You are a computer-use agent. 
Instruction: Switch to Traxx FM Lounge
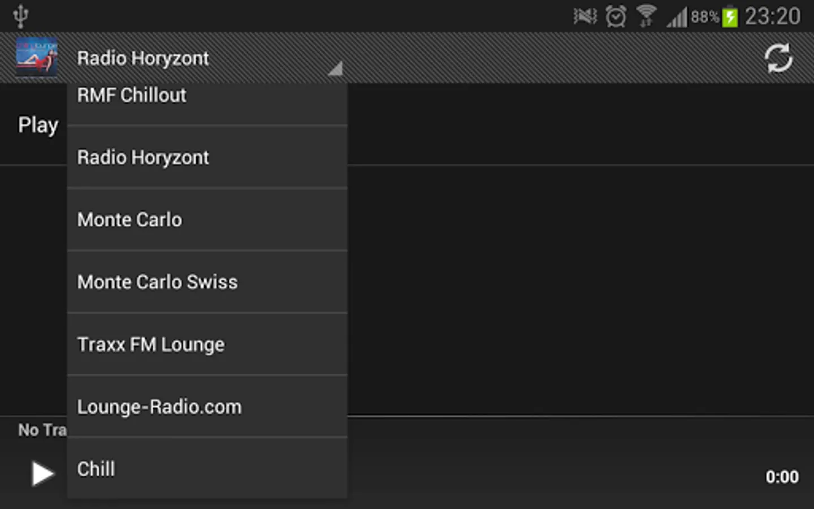207,344
